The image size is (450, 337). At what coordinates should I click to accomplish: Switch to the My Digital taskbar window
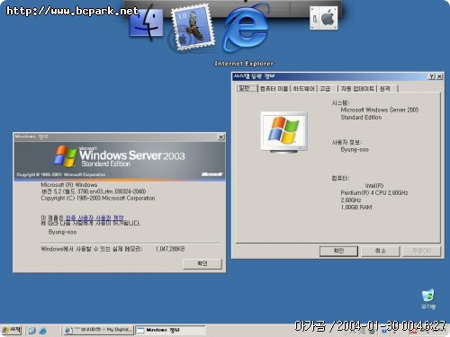tap(99, 331)
